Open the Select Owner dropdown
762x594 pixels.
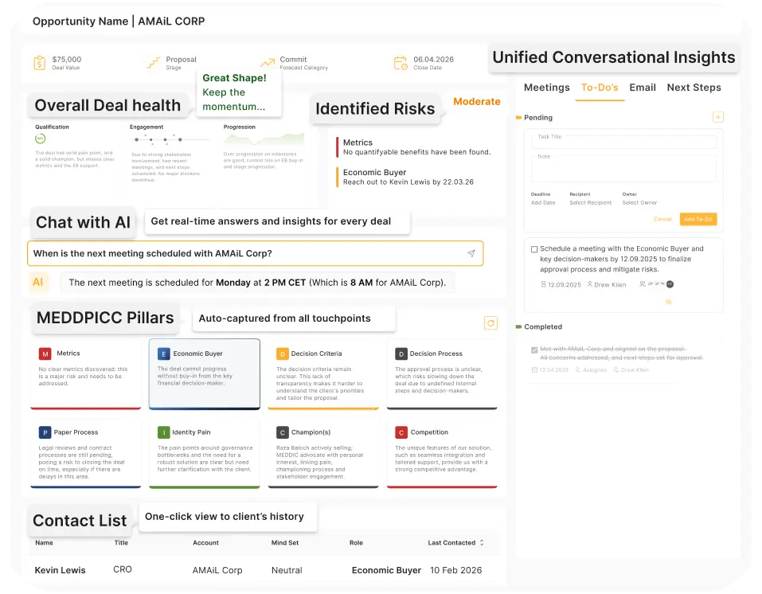[x=642, y=203]
